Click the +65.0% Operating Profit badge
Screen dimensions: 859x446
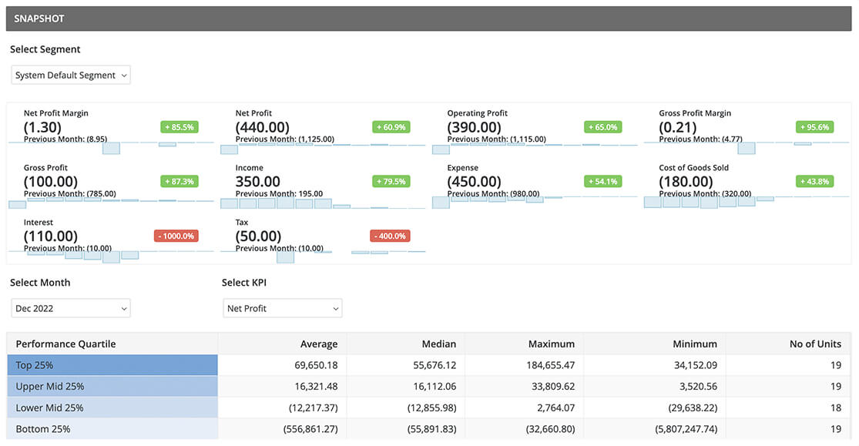(x=603, y=127)
